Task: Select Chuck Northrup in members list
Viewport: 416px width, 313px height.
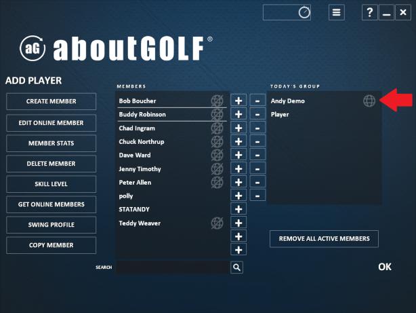Action: click(172, 141)
